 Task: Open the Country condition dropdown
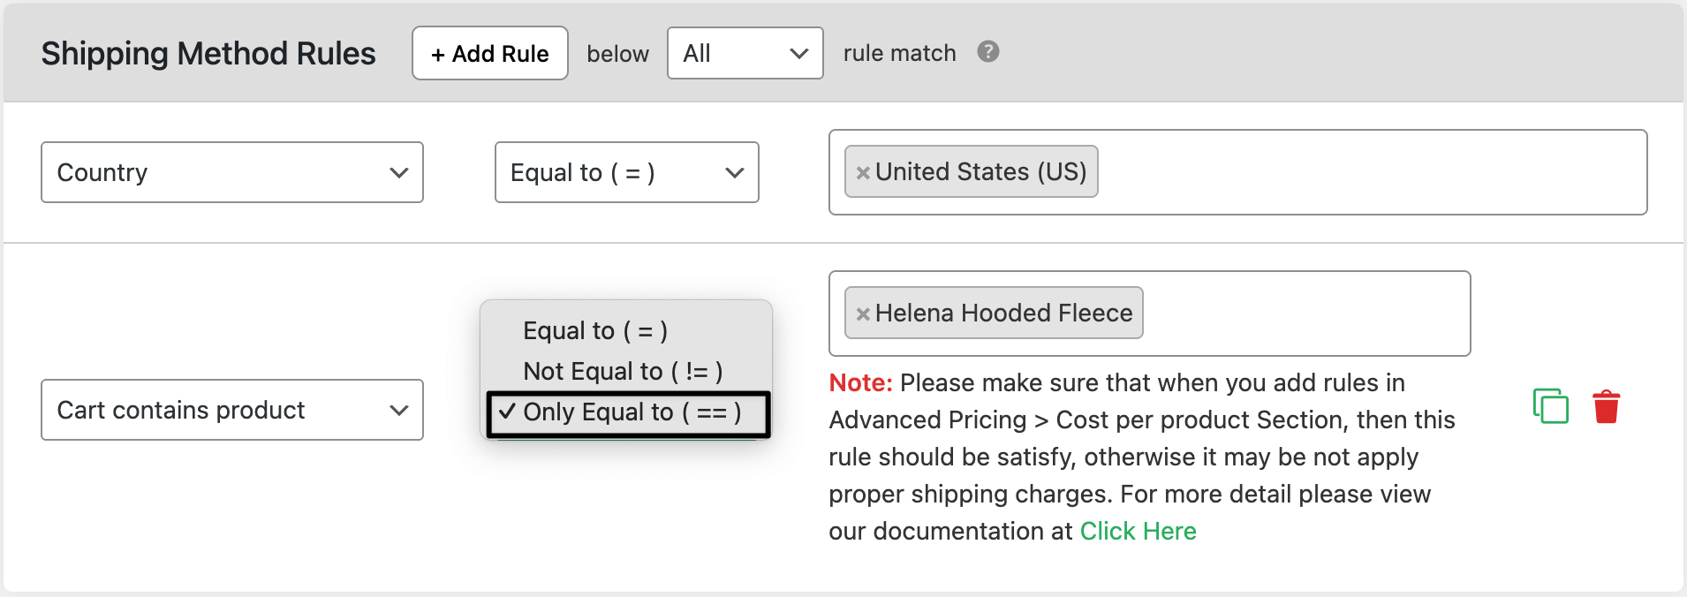click(x=232, y=172)
